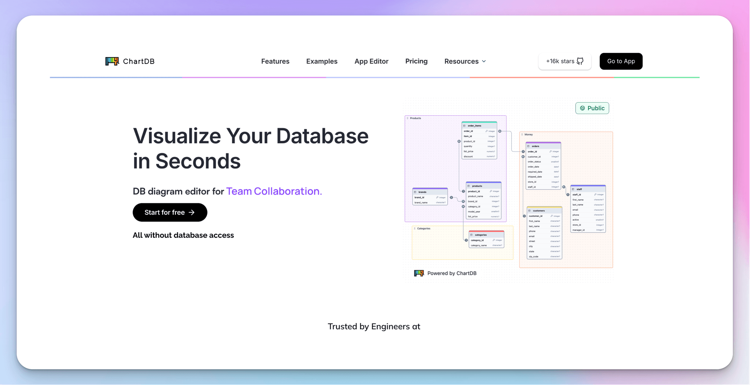
Task: Click the table icon on the orders header
Action: click(528, 146)
